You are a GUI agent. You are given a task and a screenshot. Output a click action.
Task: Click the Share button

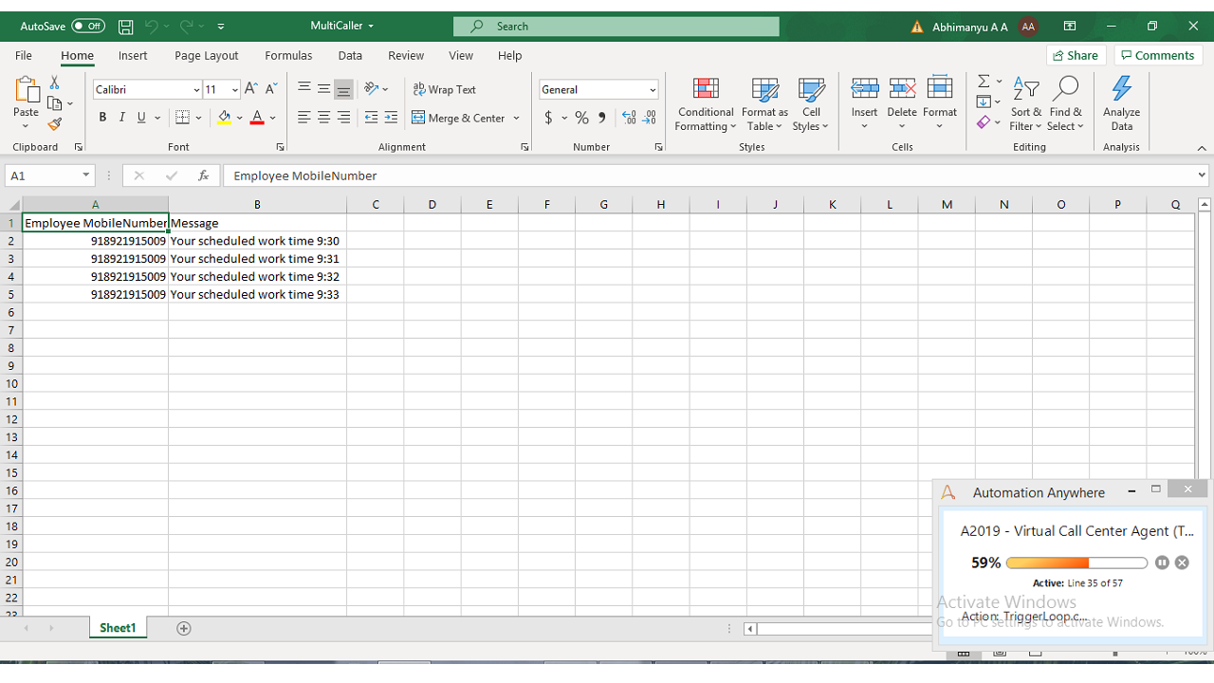pyautogui.click(x=1075, y=55)
